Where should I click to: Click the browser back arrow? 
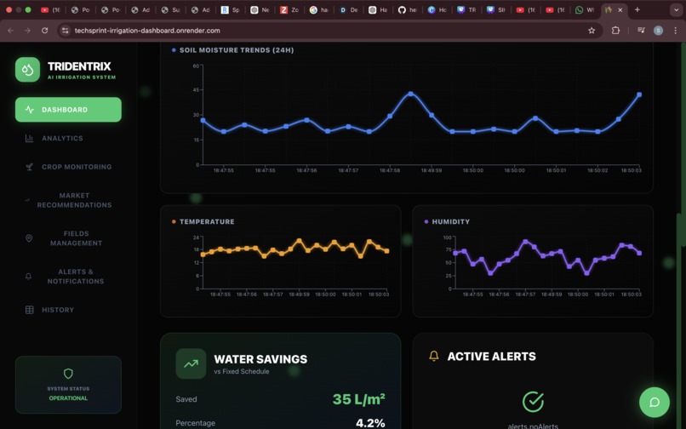[10, 30]
